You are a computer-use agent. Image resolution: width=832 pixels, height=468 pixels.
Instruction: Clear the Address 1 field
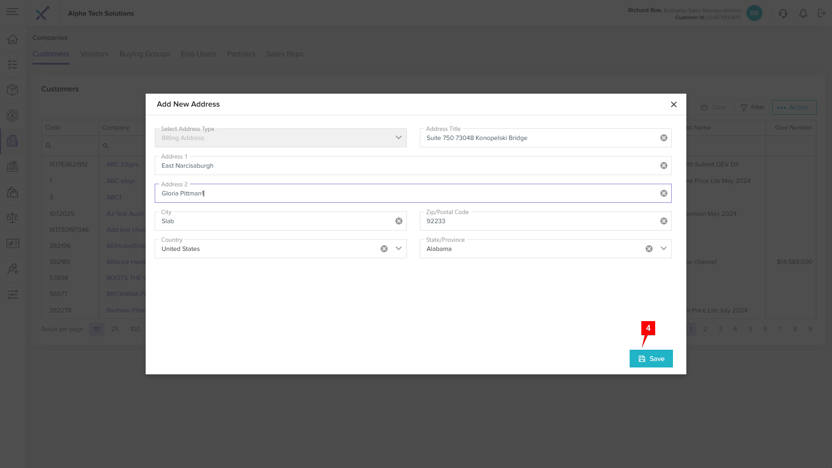tap(663, 166)
